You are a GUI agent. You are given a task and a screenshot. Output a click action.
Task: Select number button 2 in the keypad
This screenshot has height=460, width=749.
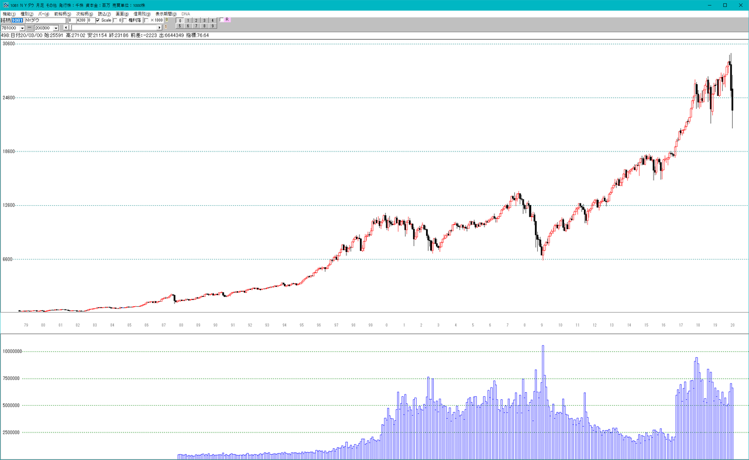point(196,20)
